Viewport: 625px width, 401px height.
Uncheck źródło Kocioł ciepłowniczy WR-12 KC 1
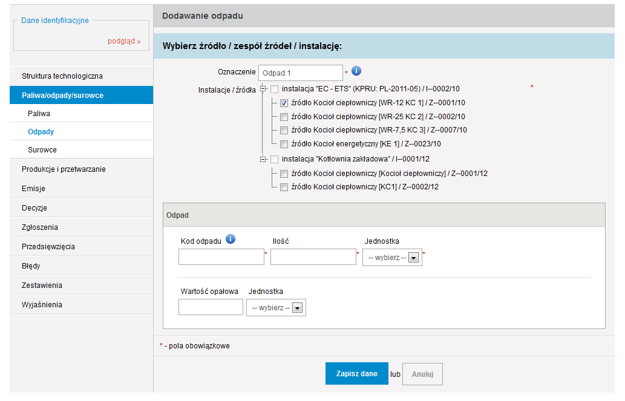pos(284,103)
